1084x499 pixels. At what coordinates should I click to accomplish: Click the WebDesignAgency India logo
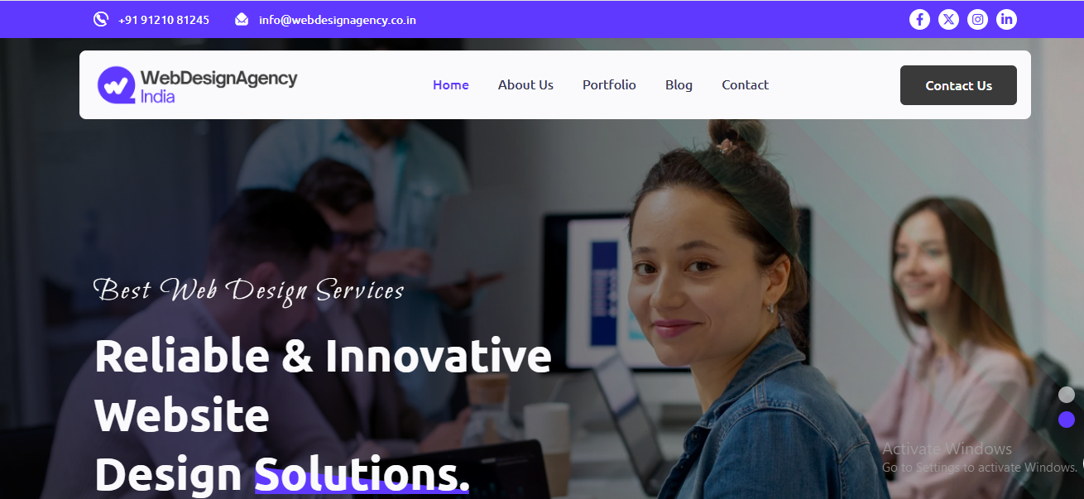(197, 85)
